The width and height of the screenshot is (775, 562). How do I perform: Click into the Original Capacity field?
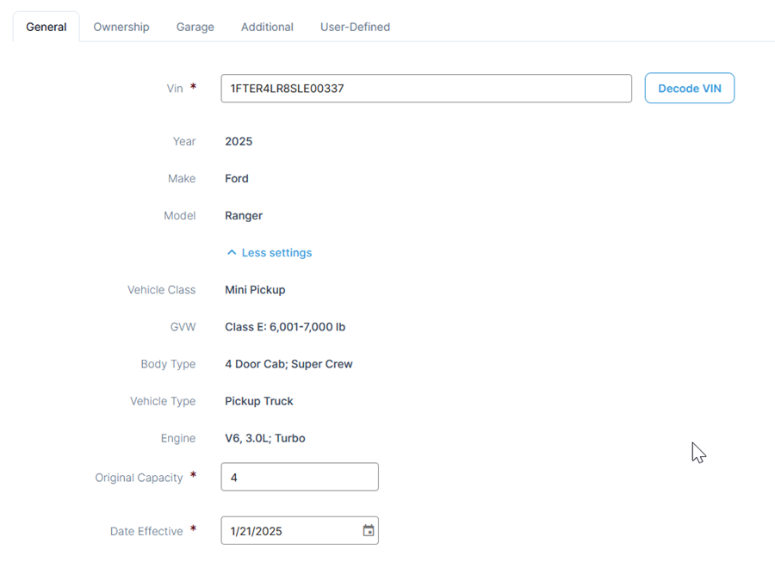point(300,477)
